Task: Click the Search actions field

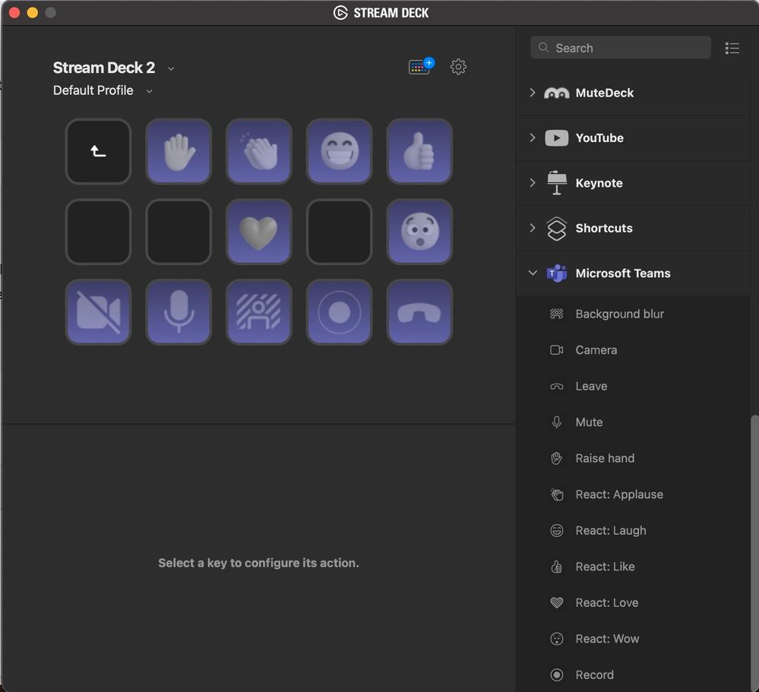Action: [620, 47]
